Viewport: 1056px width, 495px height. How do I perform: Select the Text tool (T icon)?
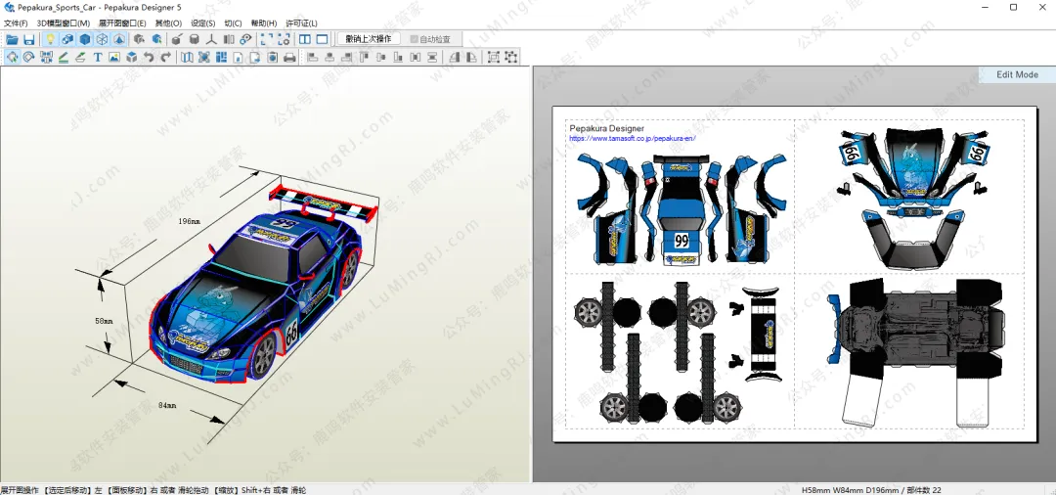pos(98,58)
